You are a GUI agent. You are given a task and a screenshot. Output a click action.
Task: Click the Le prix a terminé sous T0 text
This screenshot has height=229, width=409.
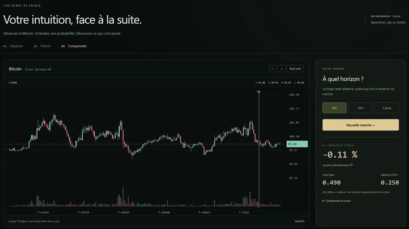tap(337, 165)
